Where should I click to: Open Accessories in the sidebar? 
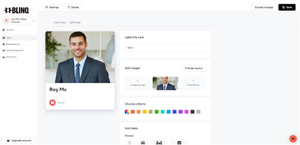pyautogui.click(x=19, y=57)
